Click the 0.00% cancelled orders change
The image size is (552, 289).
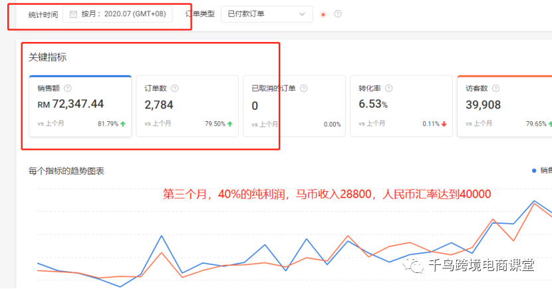(333, 125)
